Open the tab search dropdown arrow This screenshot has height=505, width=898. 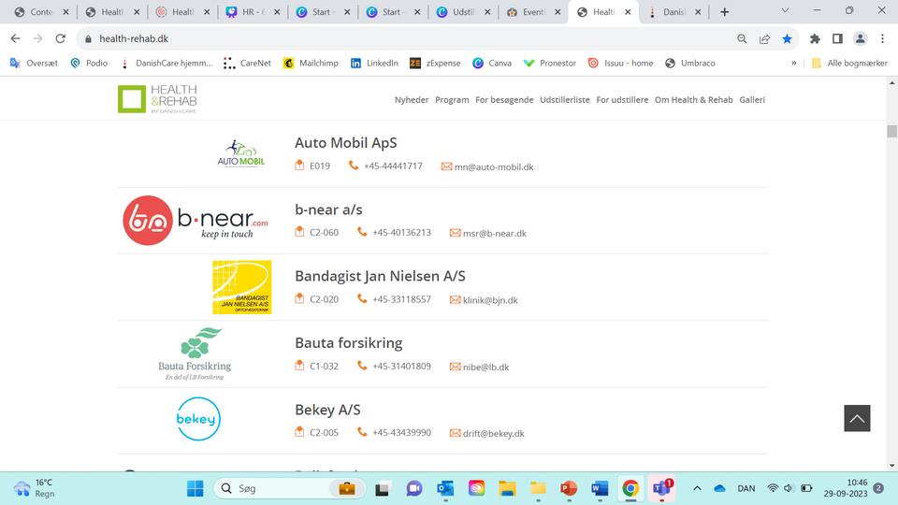point(785,11)
